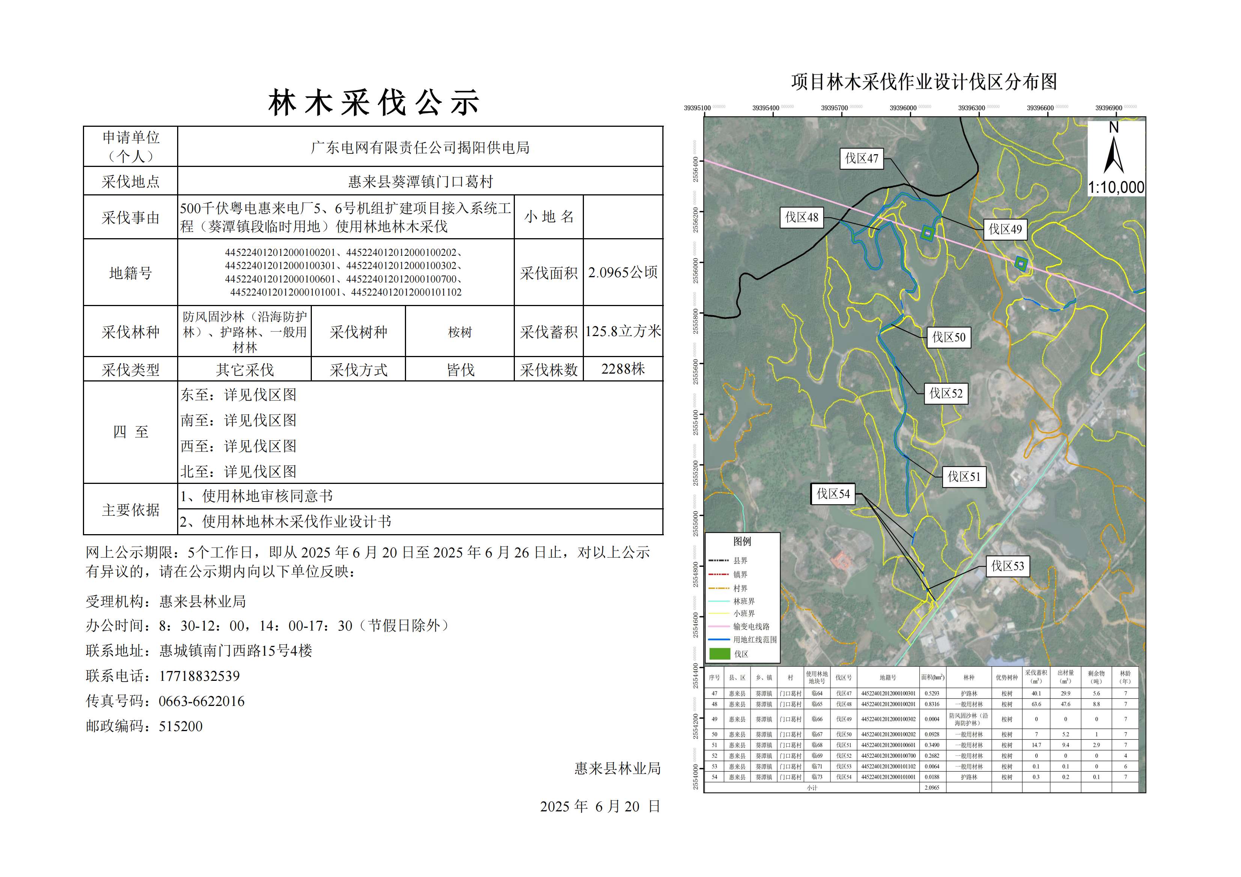Click the 伐区49 map label

[1005, 229]
